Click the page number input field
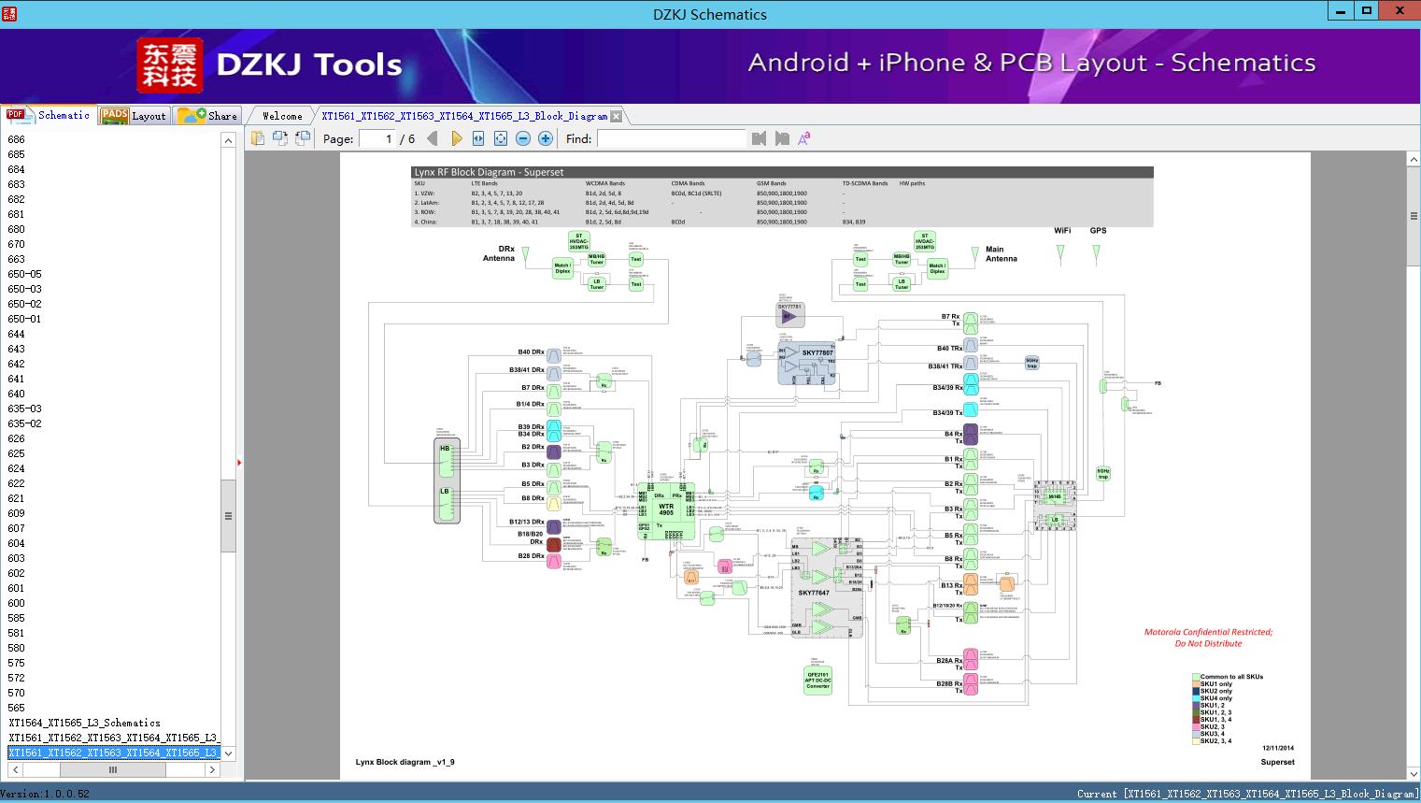This screenshot has height=803, width=1421. click(x=377, y=138)
